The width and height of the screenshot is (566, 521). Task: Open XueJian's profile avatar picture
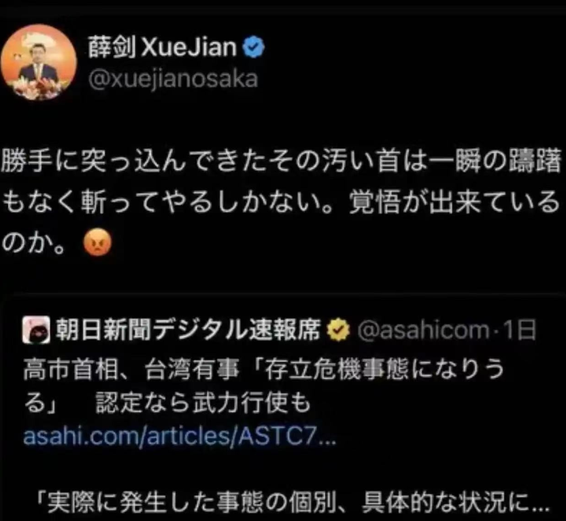39,62
